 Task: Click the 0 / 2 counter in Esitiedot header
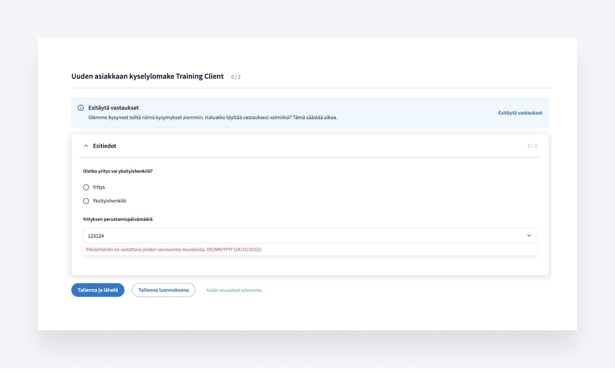click(x=532, y=146)
